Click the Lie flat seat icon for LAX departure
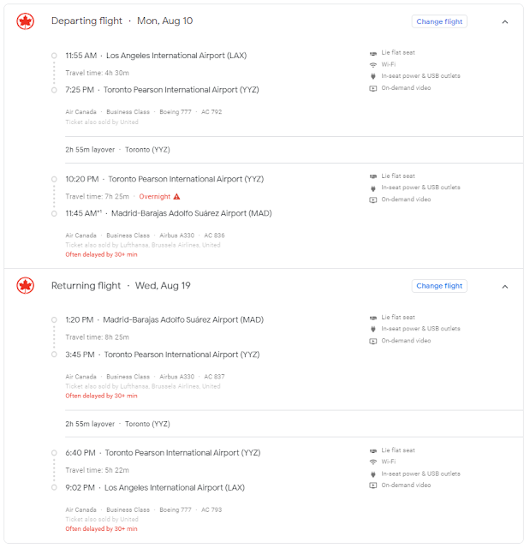The width and height of the screenshot is (530, 548). point(373,53)
